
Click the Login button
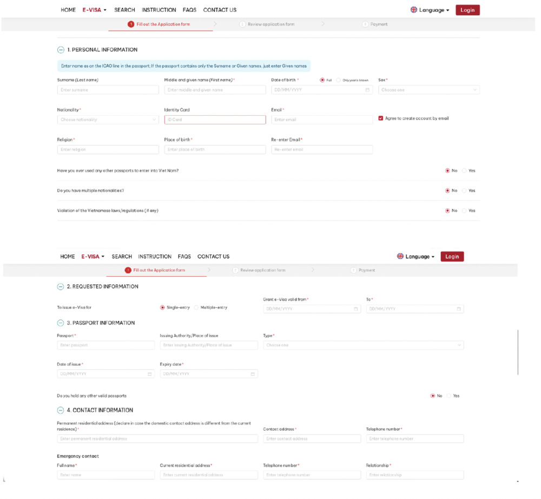click(x=467, y=10)
